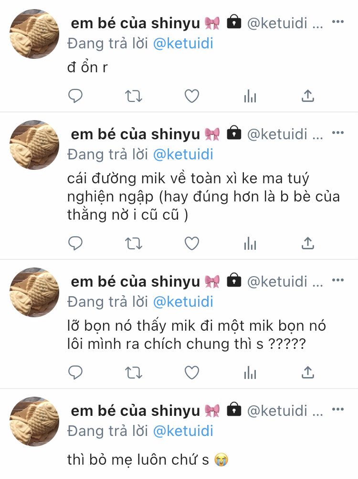Viewport: 358px width, 479px height.
Task: Open the "em bé của shinyu" name on the third tweet
Action: (x=135, y=281)
